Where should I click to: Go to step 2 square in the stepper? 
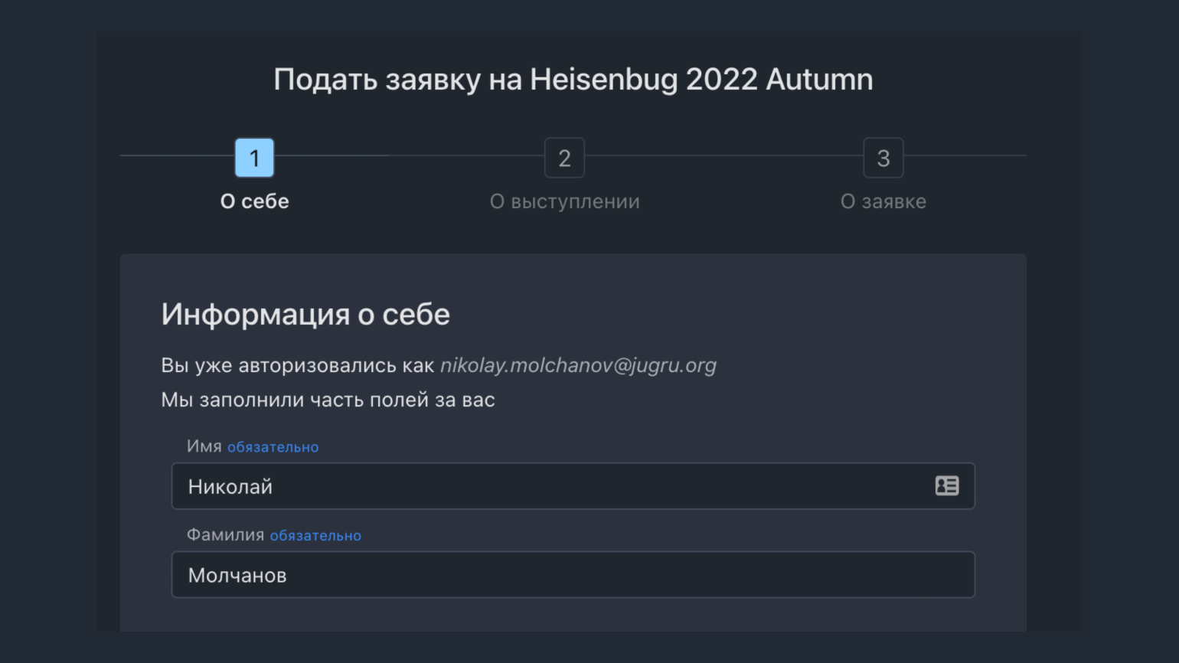click(564, 158)
